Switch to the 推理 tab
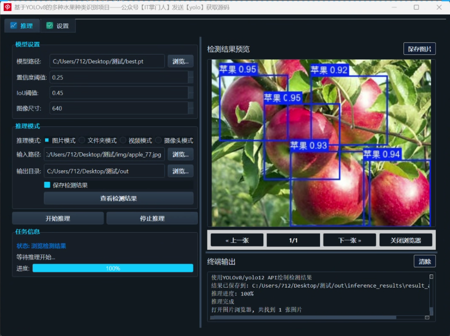450x336 pixels. (x=22, y=26)
